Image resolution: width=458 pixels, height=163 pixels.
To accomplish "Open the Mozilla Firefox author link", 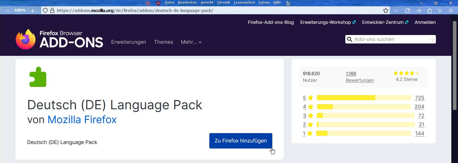I will (x=82, y=120).
